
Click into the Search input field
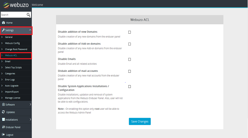pyautogui.click(x=12, y=15)
